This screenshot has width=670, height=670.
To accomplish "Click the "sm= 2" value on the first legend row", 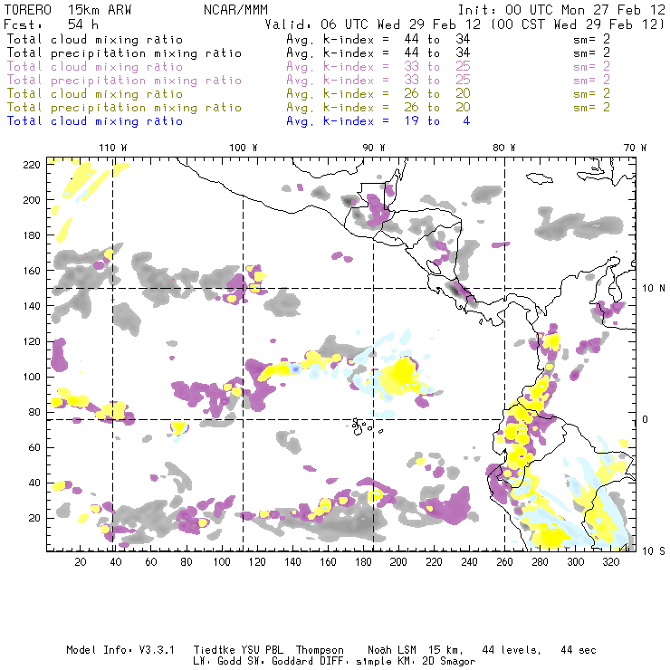I will point(591,39).
